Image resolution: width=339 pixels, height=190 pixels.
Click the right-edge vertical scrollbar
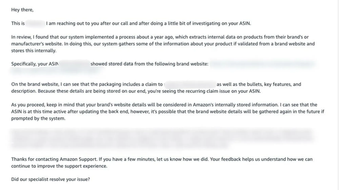tap(337, 95)
